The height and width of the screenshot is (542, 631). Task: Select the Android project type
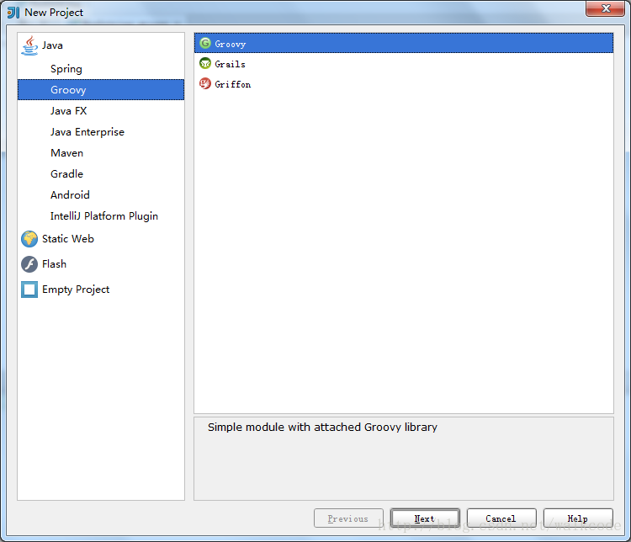coord(70,195)
